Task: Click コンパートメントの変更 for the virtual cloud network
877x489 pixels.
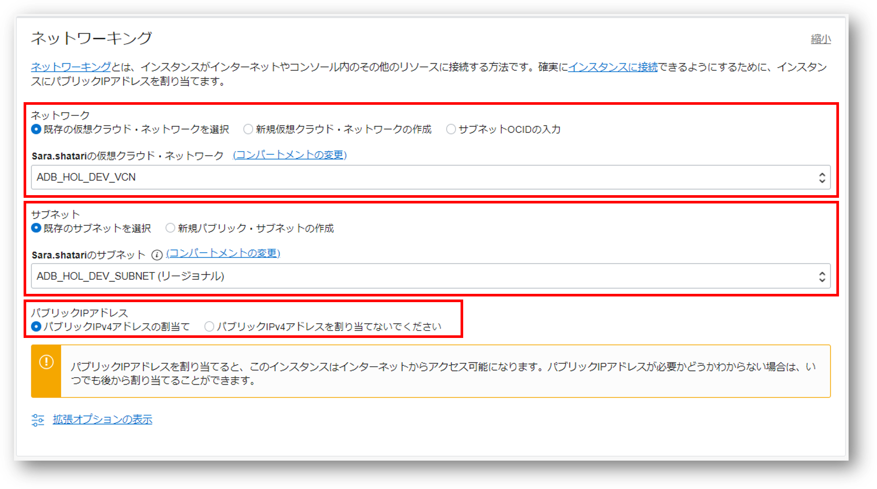Action: coord(290,155)
